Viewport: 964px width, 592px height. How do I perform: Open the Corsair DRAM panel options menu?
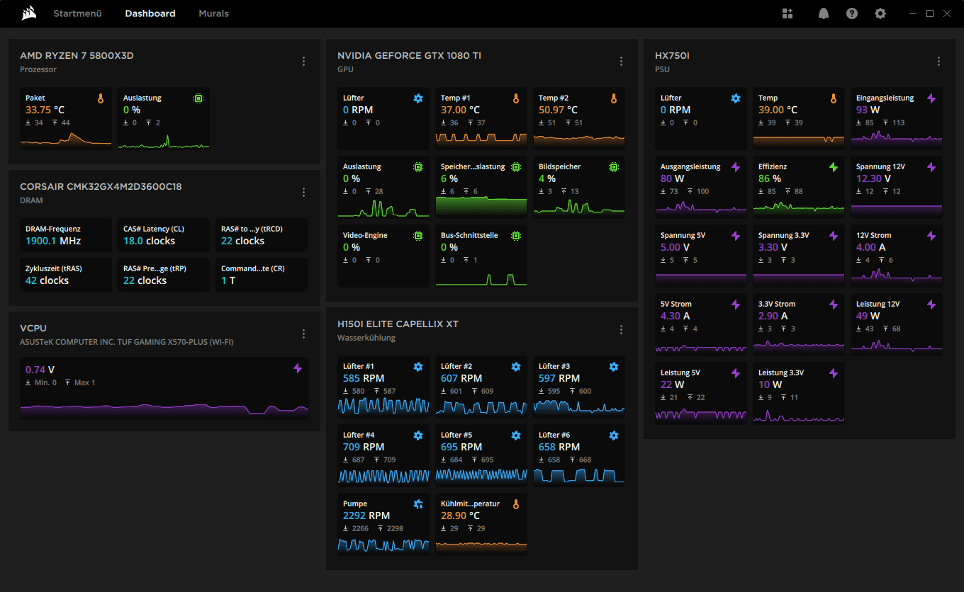tap(303, 193)
